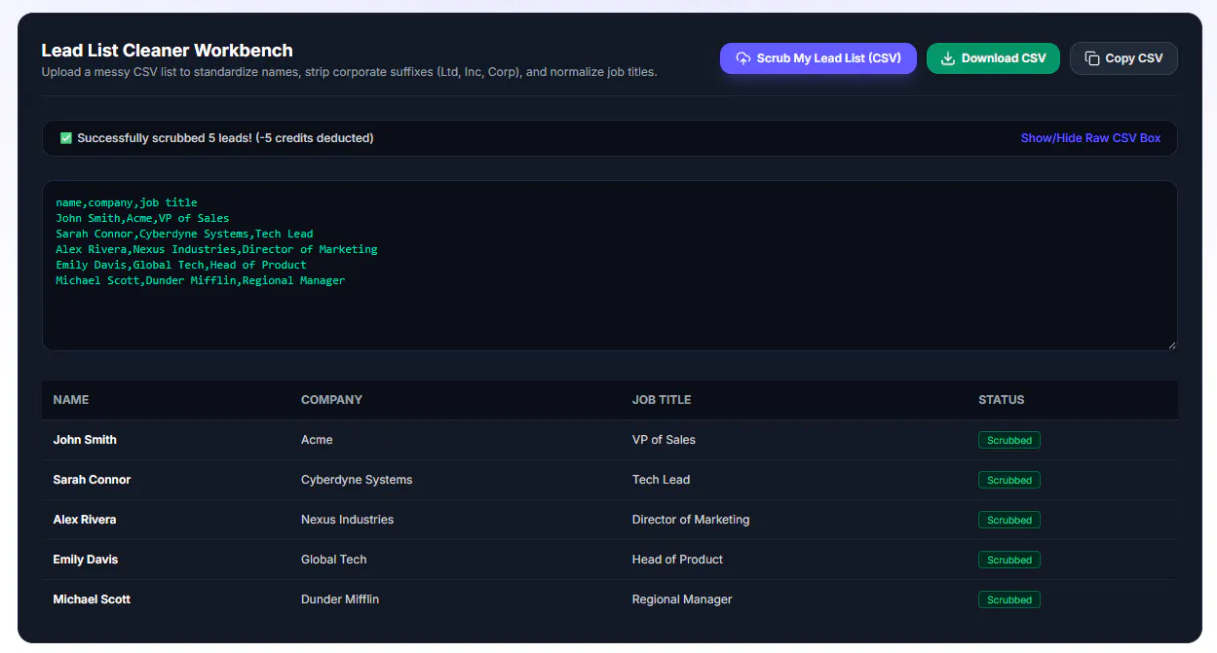Click the Scrubbed badge for Sarah Connor

1008,480
